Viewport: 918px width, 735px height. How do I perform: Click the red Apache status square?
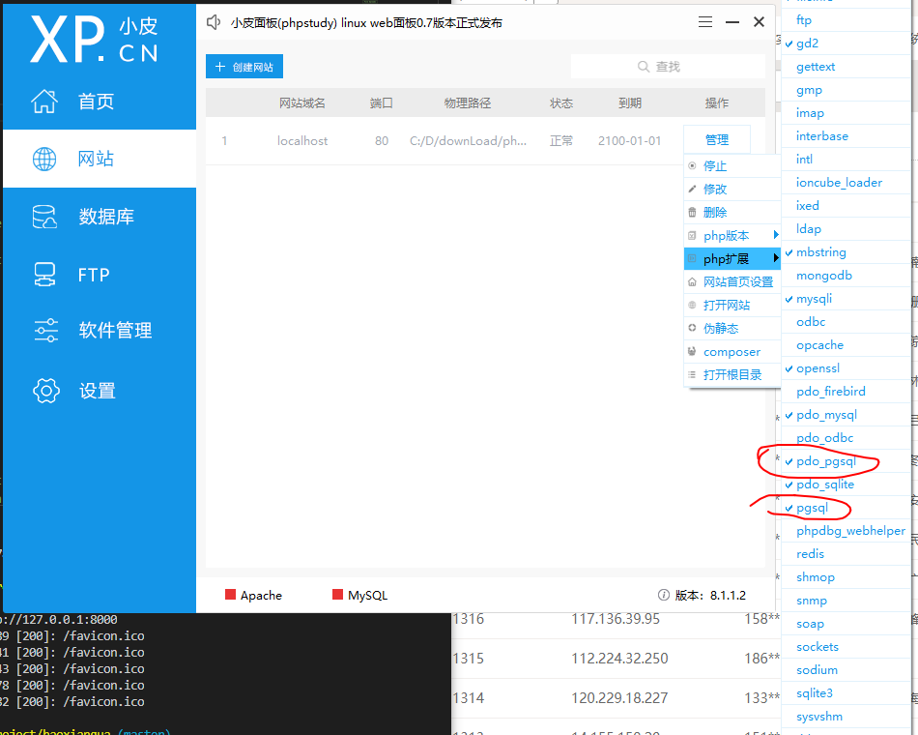pos(230,595)
